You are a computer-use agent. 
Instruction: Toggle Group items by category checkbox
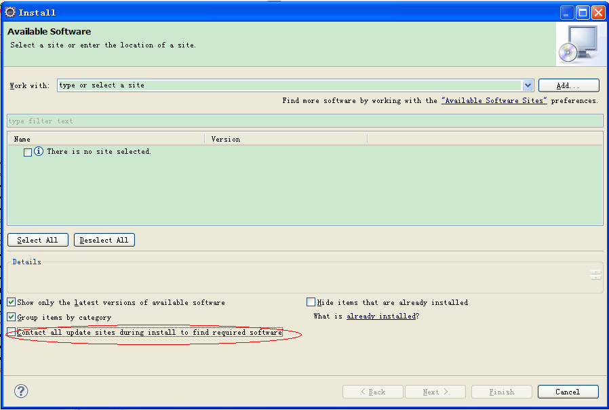tap(12, 317)
